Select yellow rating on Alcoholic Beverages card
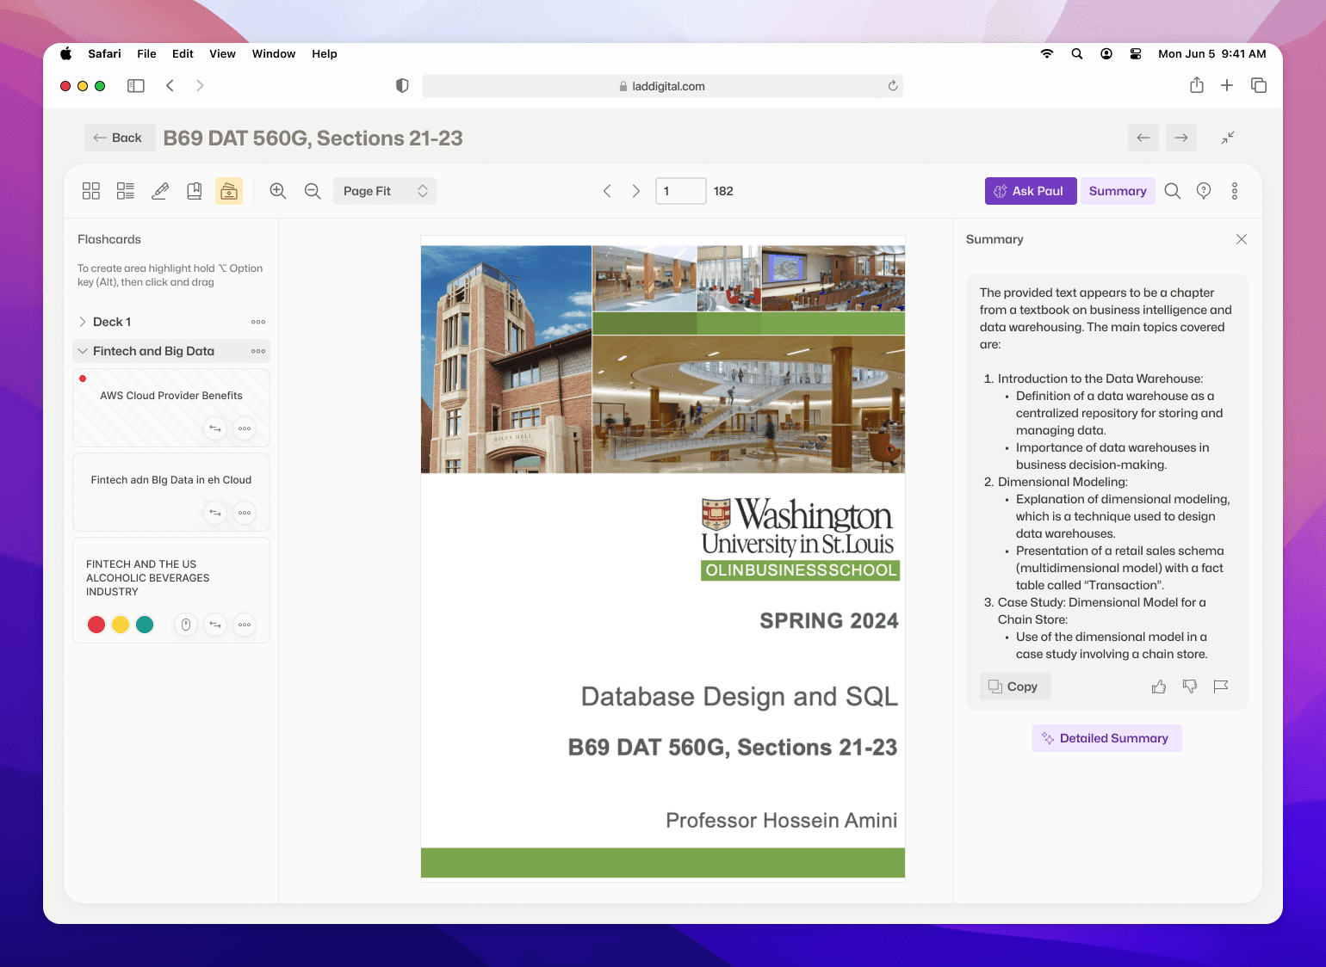This screenshot has height=967, width=1326. point(121,625)
